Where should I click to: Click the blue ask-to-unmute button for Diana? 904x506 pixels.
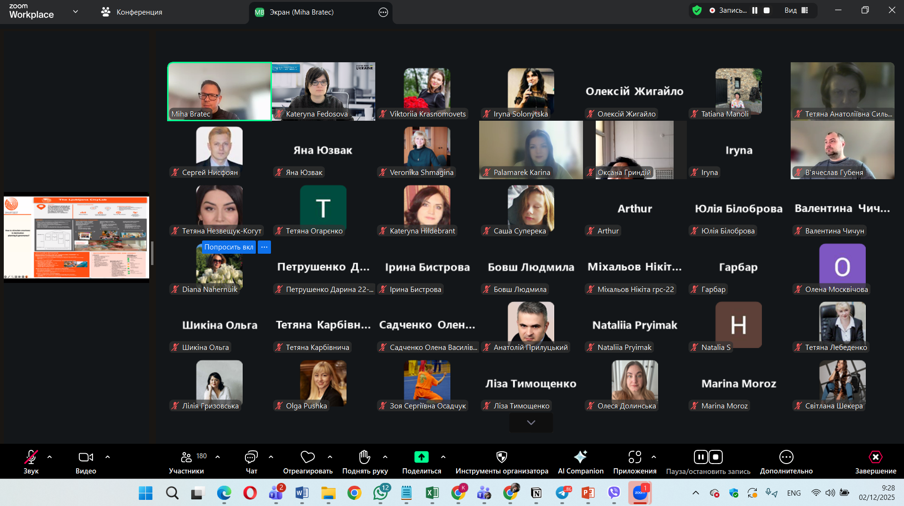tap(228, 247)
